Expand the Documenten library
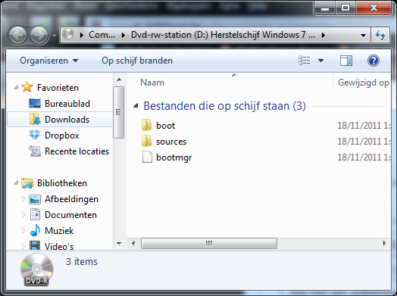Viewport: 397px width, 296px height. coord(23,215)
